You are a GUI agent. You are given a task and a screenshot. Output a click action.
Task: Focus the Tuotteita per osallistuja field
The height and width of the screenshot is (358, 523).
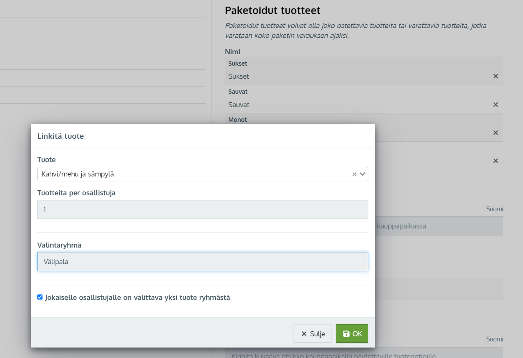pyautogui.click(x=202, y=209)
